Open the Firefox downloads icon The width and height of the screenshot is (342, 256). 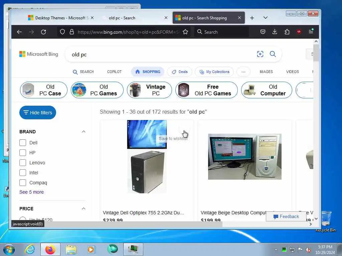(275, 32)
